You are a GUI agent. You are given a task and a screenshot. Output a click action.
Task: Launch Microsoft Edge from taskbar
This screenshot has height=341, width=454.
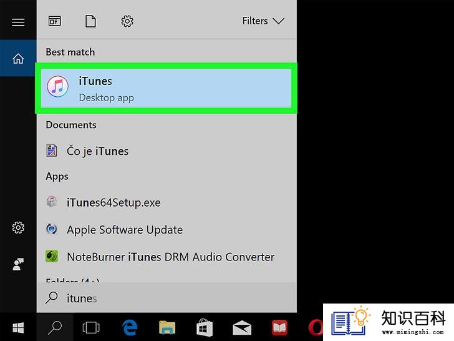pyautogui.click(x=130, y=328)
